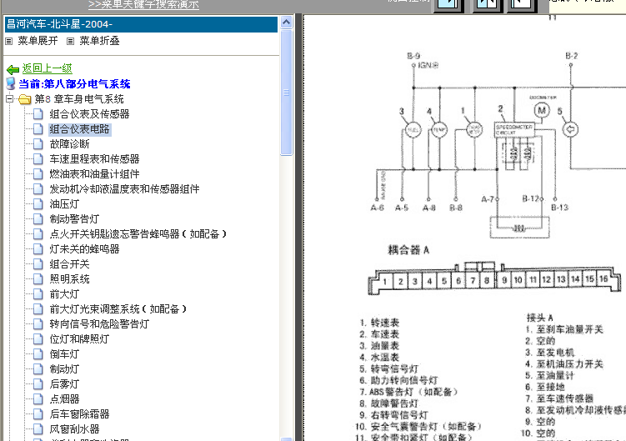The image size is (626, 441).
Task: Click the page icon beside 倒车灯
Action: (38, 354)
